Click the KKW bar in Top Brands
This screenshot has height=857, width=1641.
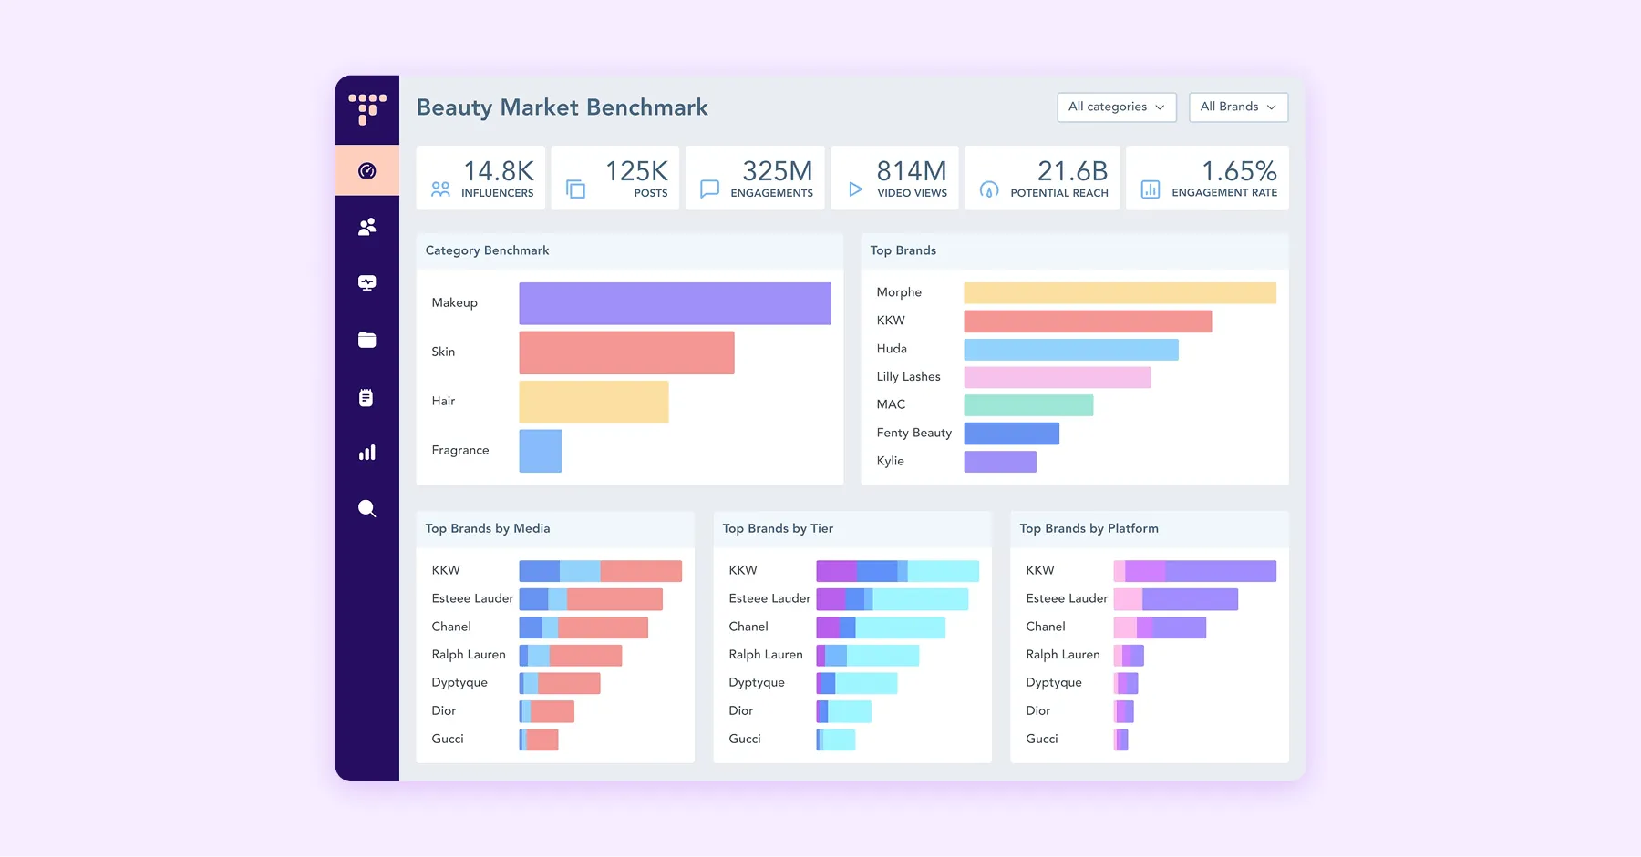point(1088,321)
